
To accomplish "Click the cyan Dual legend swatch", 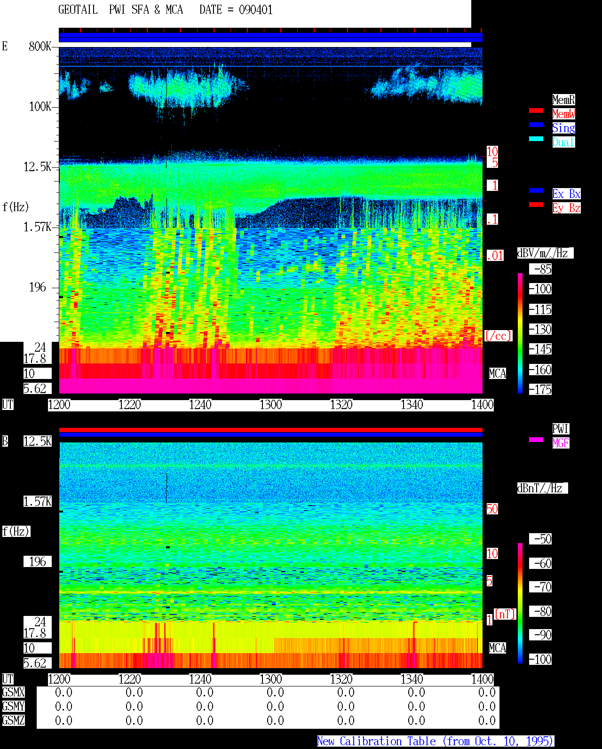I will [536, 139].
